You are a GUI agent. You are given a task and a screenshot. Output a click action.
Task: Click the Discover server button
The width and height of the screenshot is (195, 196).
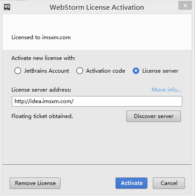coord(154,116)
